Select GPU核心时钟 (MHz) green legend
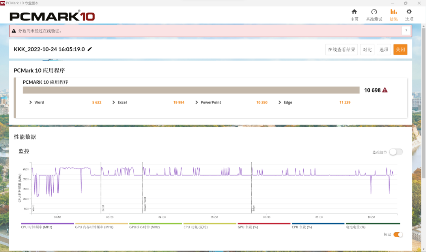 155,226
